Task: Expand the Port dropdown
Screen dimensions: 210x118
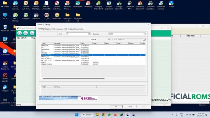Action: coord(89,34)
